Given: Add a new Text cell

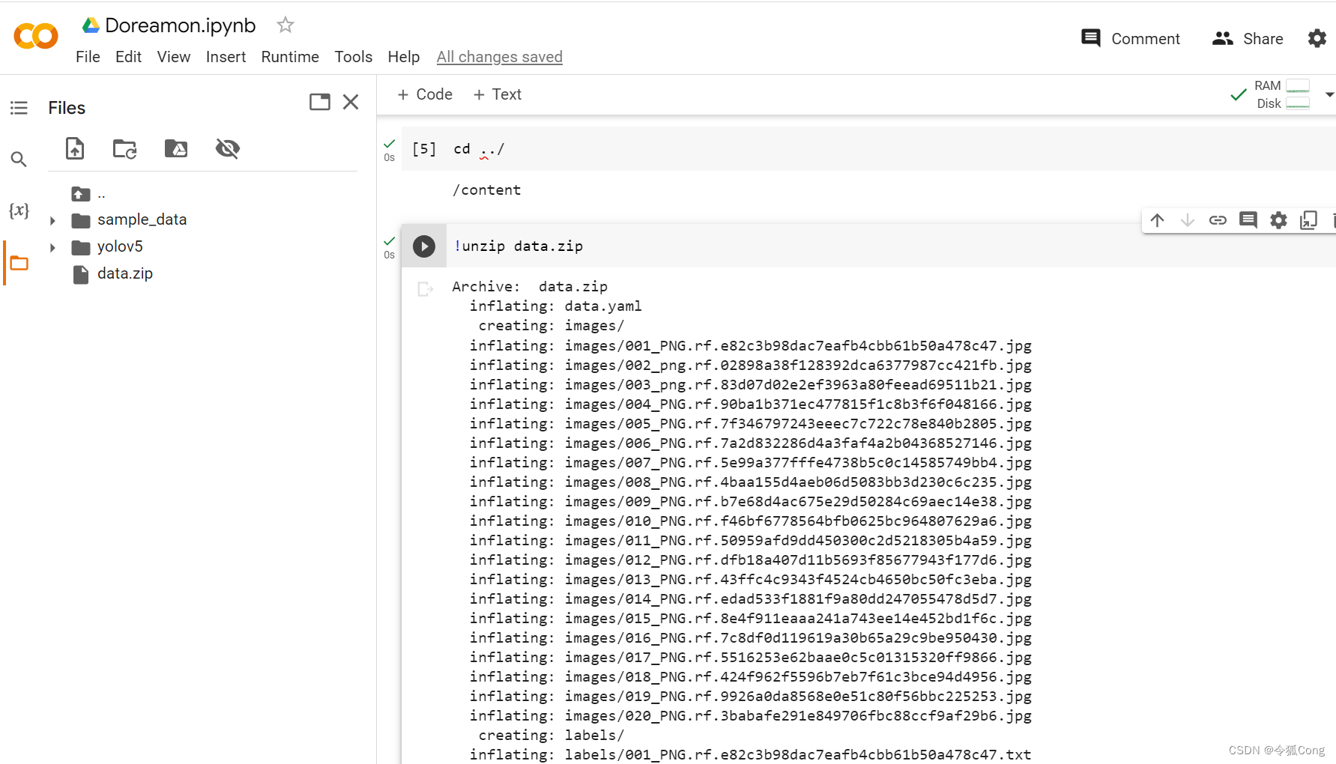Looking at the screenshot, I should pyautogui.click(x=498, y=94).
